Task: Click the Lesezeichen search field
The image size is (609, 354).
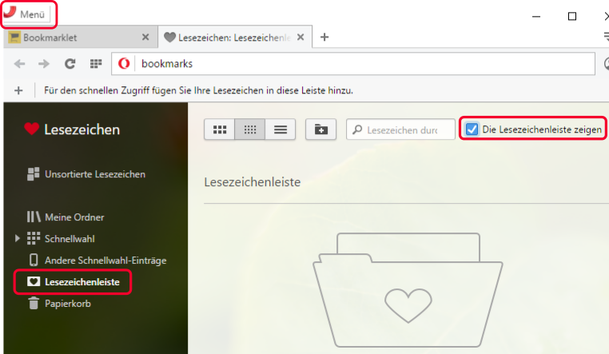Action: pyautogui.click(x=400, y=129)
